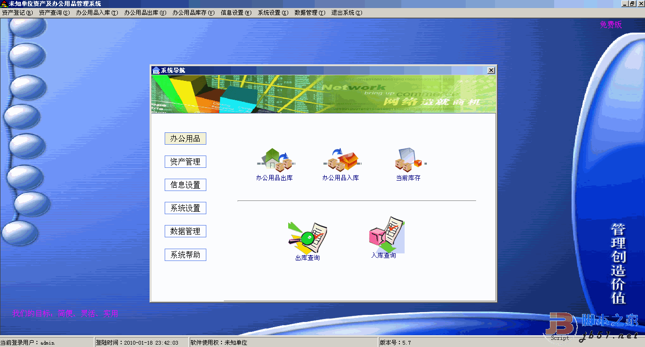Open the 资产查询 menu

pyautogui.click(x=54, y=13)
